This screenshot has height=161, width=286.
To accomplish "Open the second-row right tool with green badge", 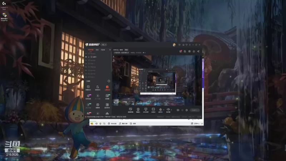I will 107,97.
